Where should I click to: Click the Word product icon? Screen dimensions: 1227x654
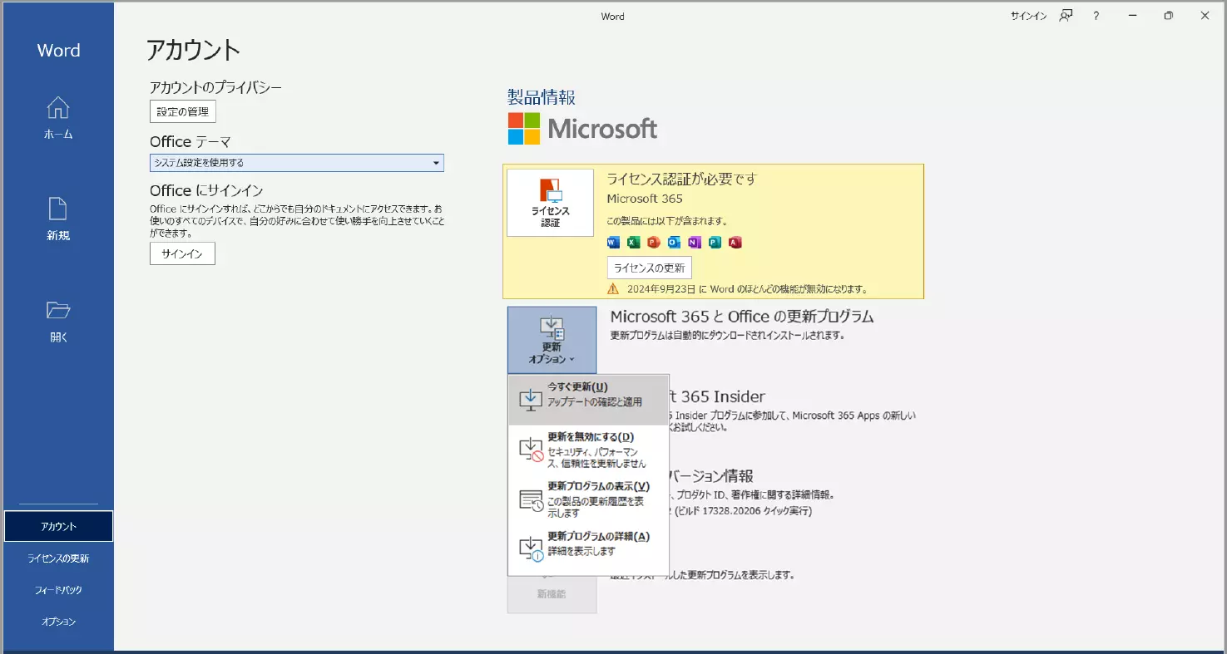click(613, 242)
